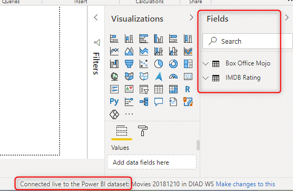Image resolution: width=293 pixels, height=191 pixels.
Task: Pick the Map globe visual
Action: [114, 77]
